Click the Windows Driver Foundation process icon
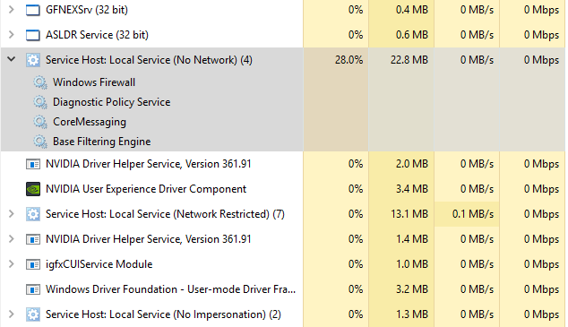 (x=33, y=289)
